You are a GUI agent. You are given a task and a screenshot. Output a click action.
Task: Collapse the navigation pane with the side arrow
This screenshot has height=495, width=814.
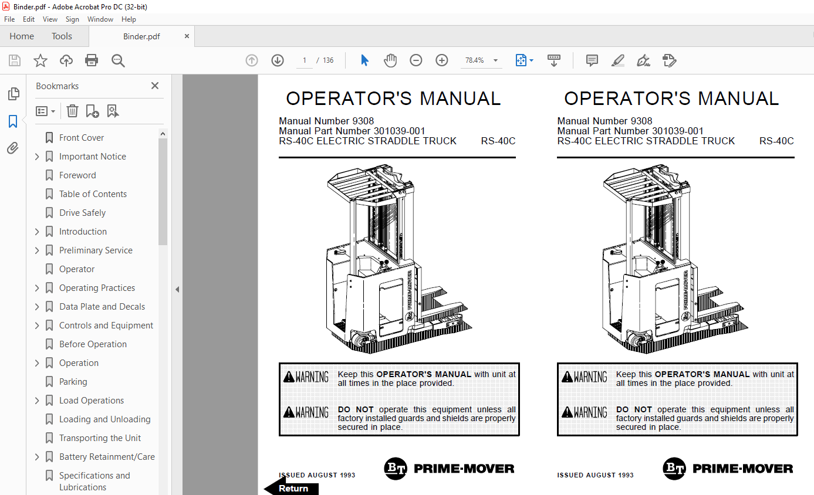(x=177, y=289)
